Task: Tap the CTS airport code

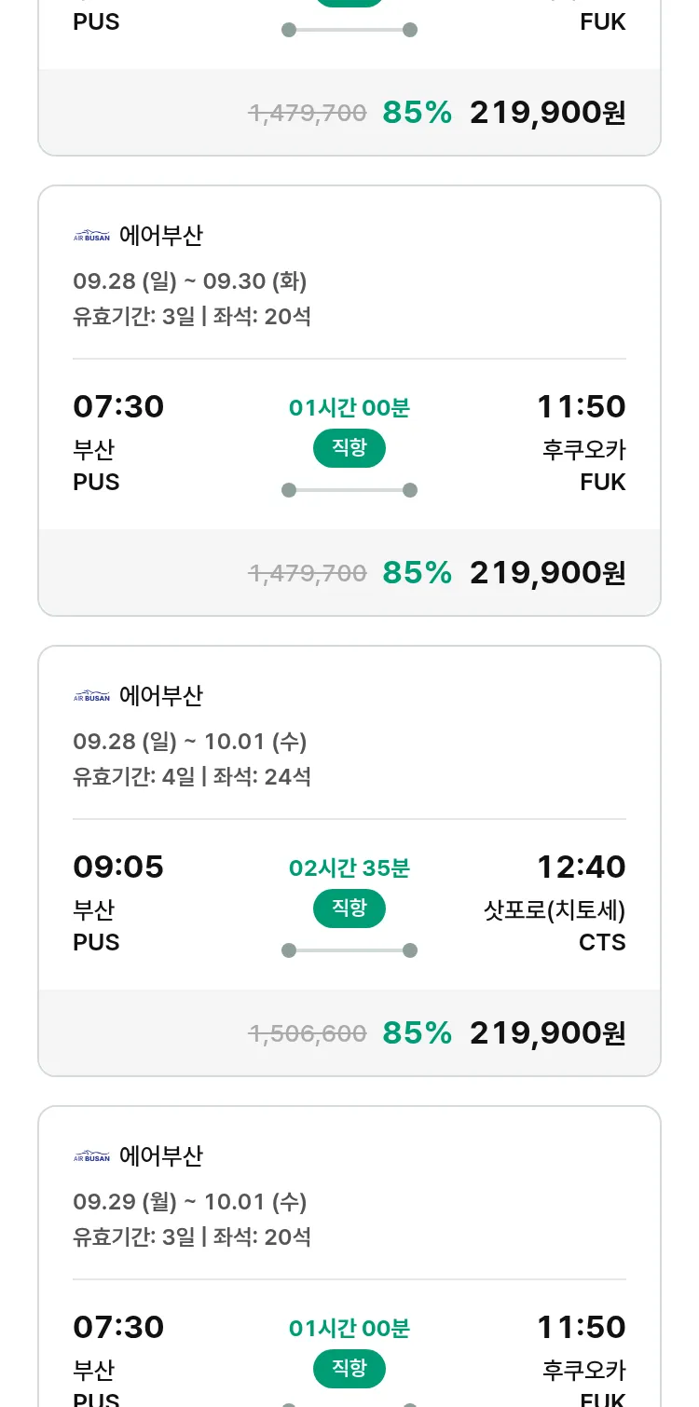Action: [x=602, y=942]
